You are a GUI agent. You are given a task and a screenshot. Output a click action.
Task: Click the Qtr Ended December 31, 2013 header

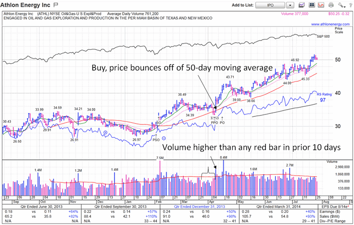pos(199,206)
